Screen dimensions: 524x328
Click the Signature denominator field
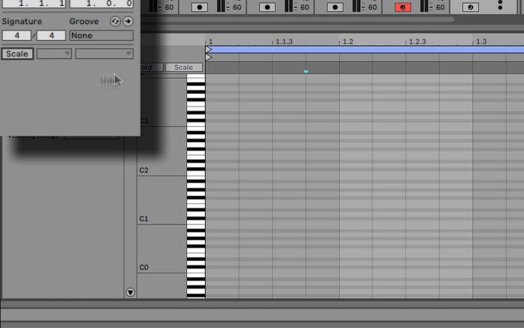(50, 36)
